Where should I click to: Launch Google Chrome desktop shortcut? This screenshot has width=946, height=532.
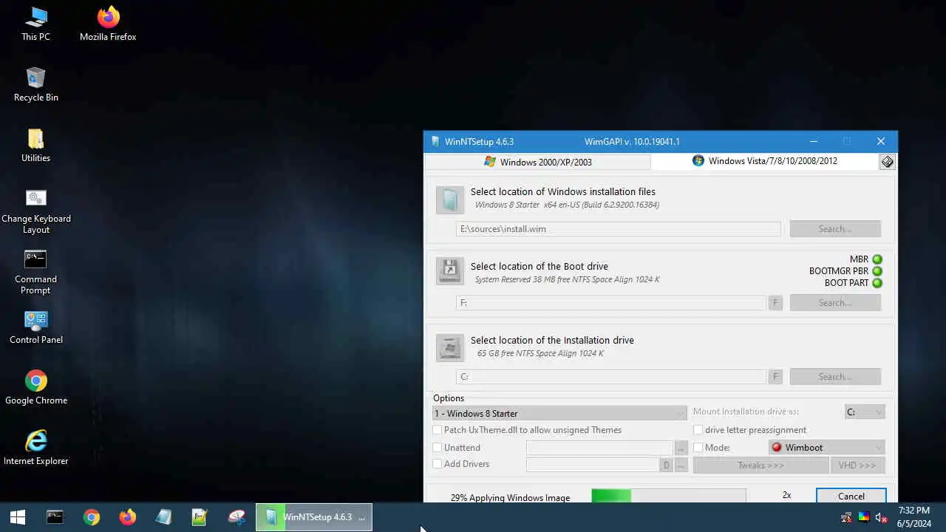(35, 387)
